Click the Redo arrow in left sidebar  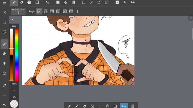5,95
